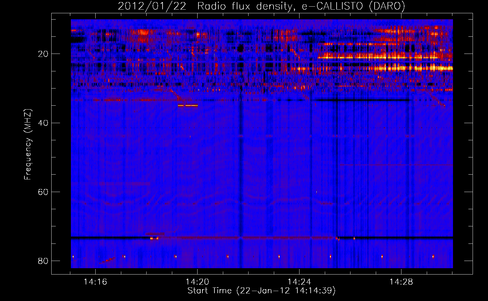This screenshot has height=301, width=488.
Task: Click the 14:16 time tick label
Action: click(x=95, y=282)
